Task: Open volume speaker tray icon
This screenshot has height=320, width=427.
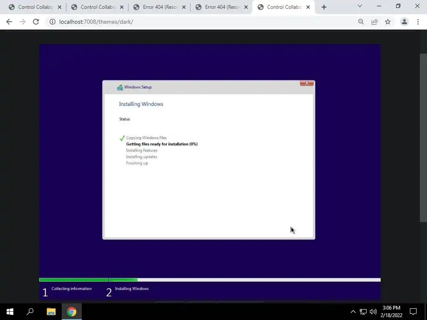Action: point(373,312)
